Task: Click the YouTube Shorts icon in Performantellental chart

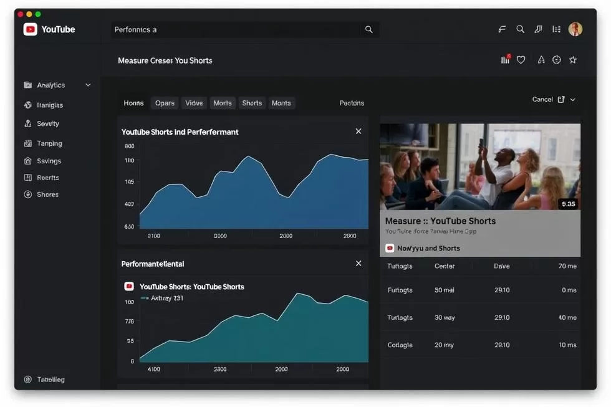Action: [x=129, y=286]
